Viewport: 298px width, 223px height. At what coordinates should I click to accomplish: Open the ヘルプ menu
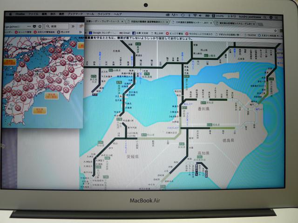click(x=118, y=14)
